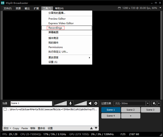Open 插件商店 from the menu
The height and width of the screenshot is (137, 163).
click(67, 38)
